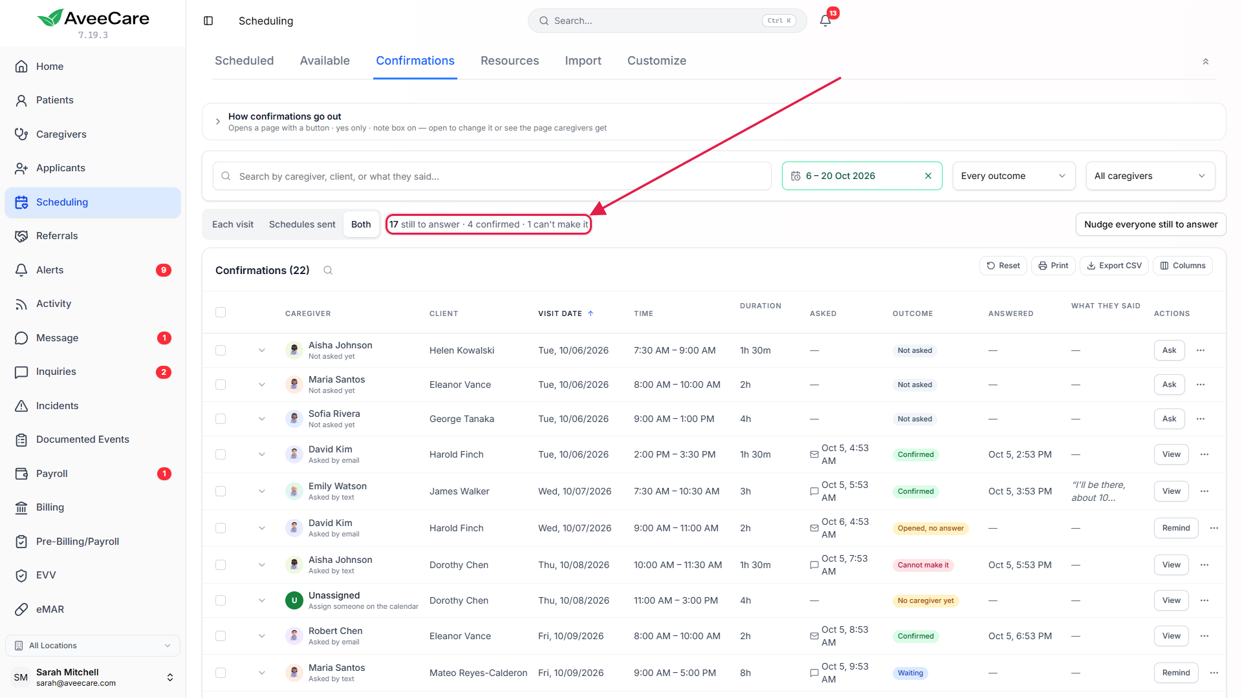Expand the Unassigned row chevron

[x=262, y=600]
